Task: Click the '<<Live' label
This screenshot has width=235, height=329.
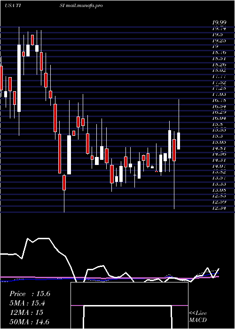Action: point(198,313)
